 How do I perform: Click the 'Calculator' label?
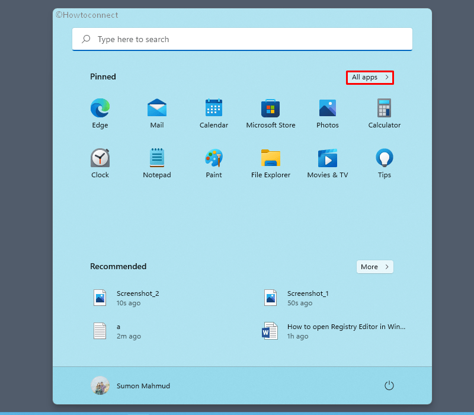[x=384, y=125]
